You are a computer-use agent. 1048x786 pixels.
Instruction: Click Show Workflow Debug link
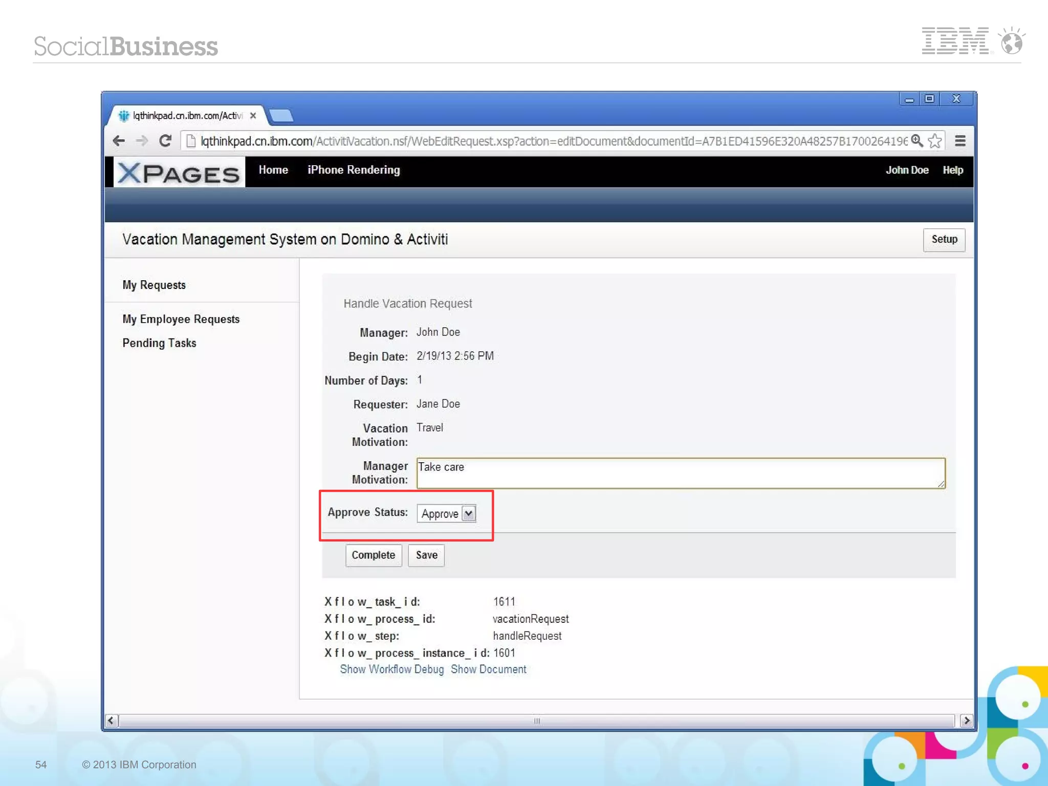391,669
